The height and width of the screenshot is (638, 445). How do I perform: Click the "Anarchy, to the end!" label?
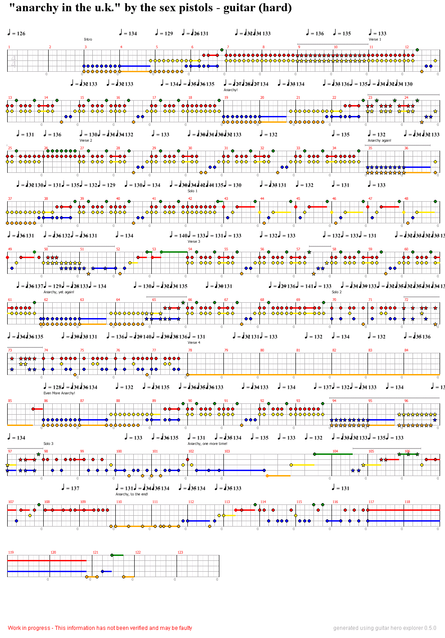132,495
